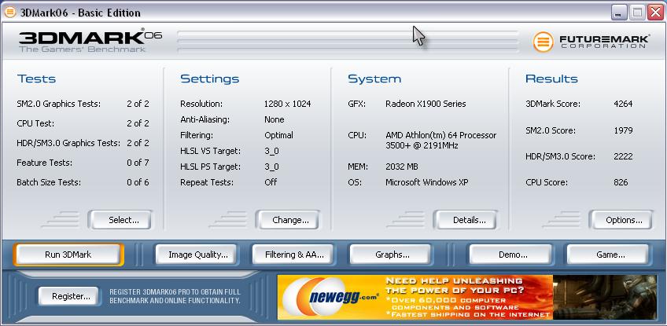667x326 pixels.
Task: Click the HLSL VS Target value
Action: pyautogui.click(x=271, y=151)
